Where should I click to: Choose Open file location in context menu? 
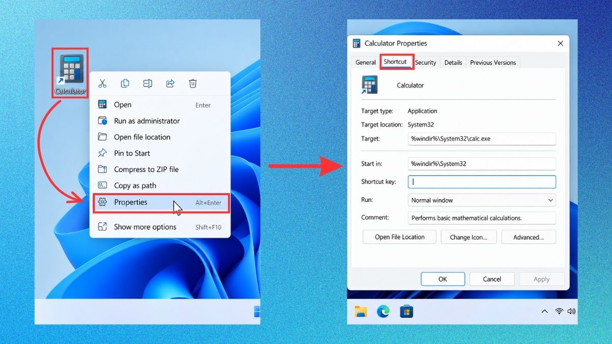(x=160, y=137)
